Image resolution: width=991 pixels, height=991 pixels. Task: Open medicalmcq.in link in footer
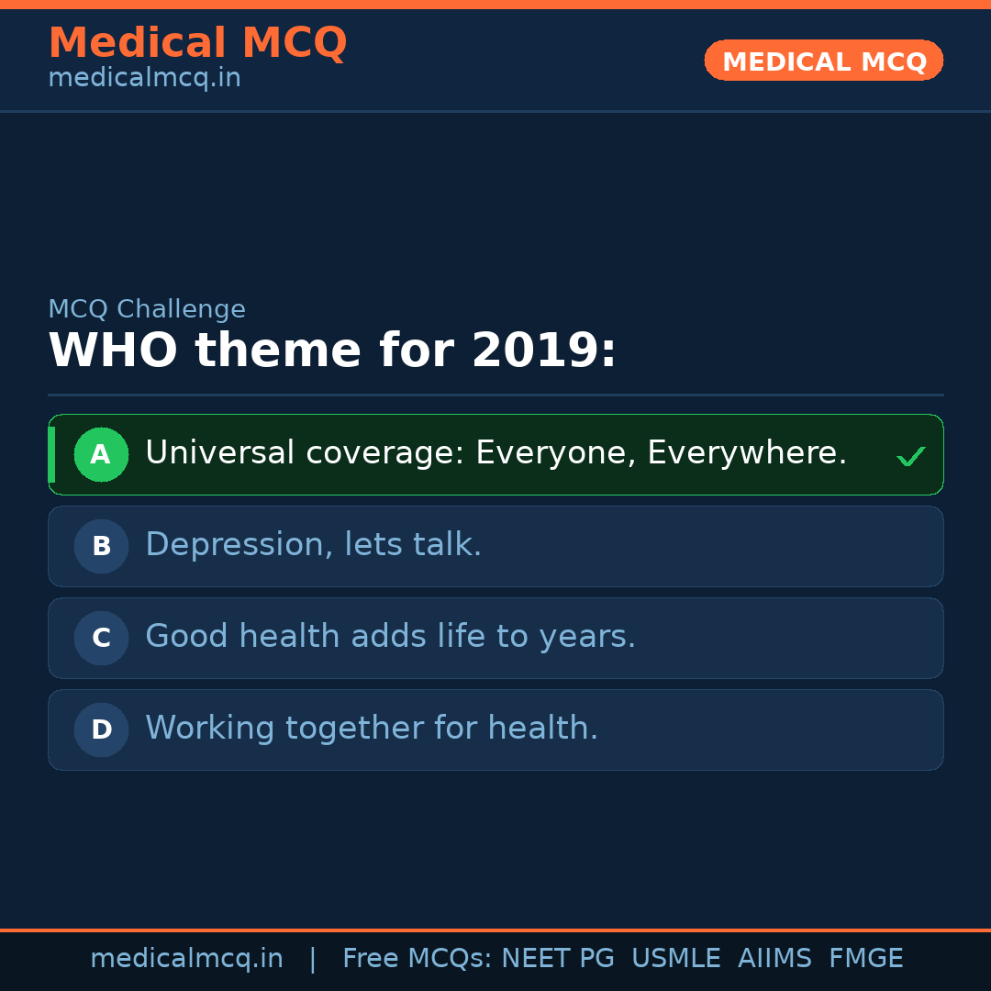[186, 959]
